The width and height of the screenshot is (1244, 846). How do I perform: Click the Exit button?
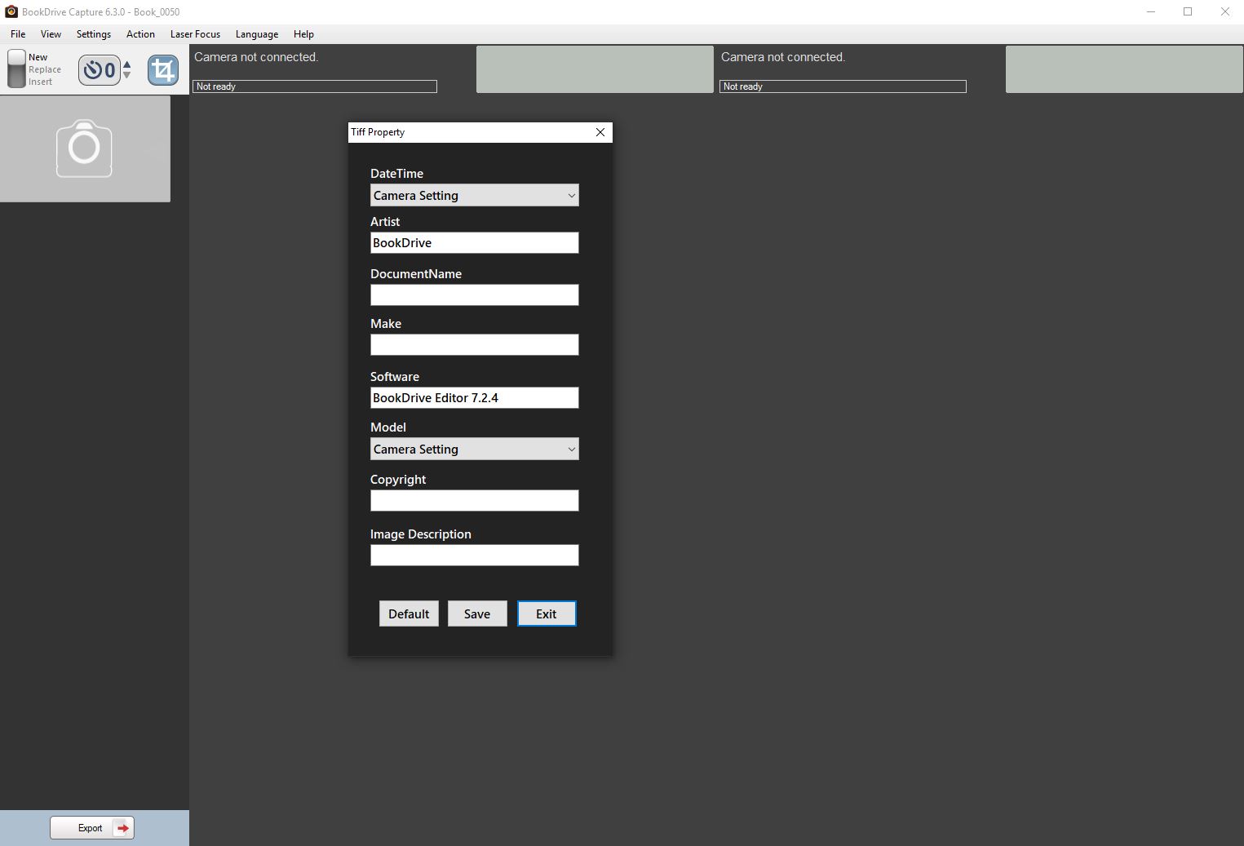547,613
